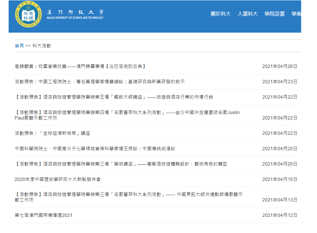
Task: Open 2020年度中國歷史學研究十大熱點發佈會
Action: pyautogui.click(x=58, y=179)
